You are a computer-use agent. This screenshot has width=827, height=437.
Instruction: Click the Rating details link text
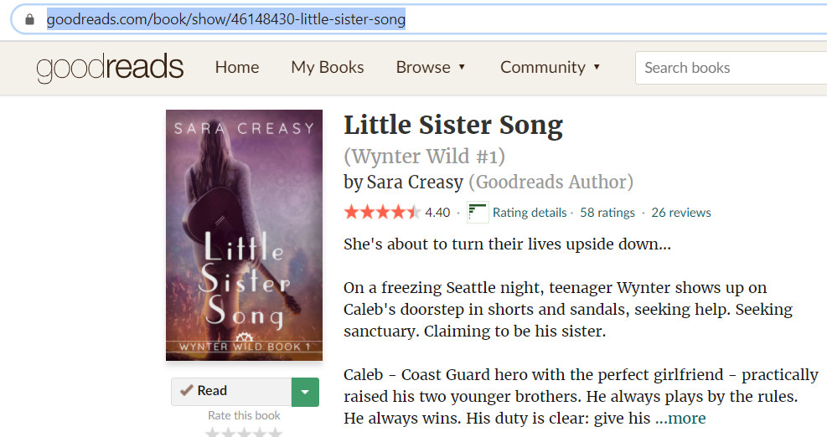click(x=530, y=213)
